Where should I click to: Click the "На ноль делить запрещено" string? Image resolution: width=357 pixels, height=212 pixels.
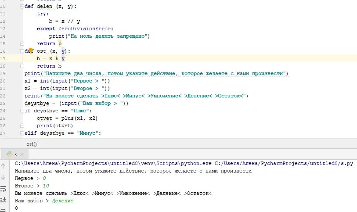(x=108, y=36)
